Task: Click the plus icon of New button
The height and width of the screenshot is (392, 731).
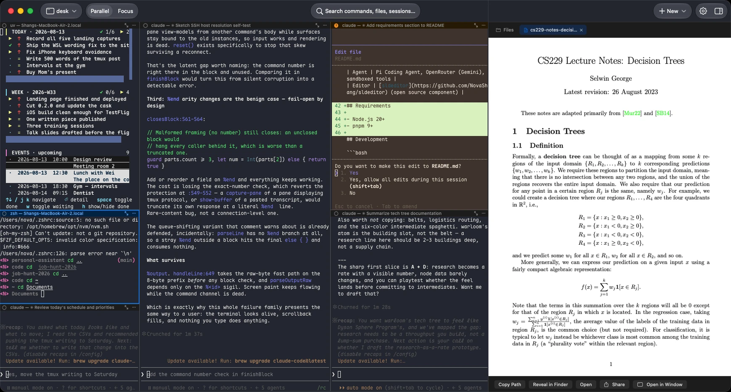Action: click(662, 11)
